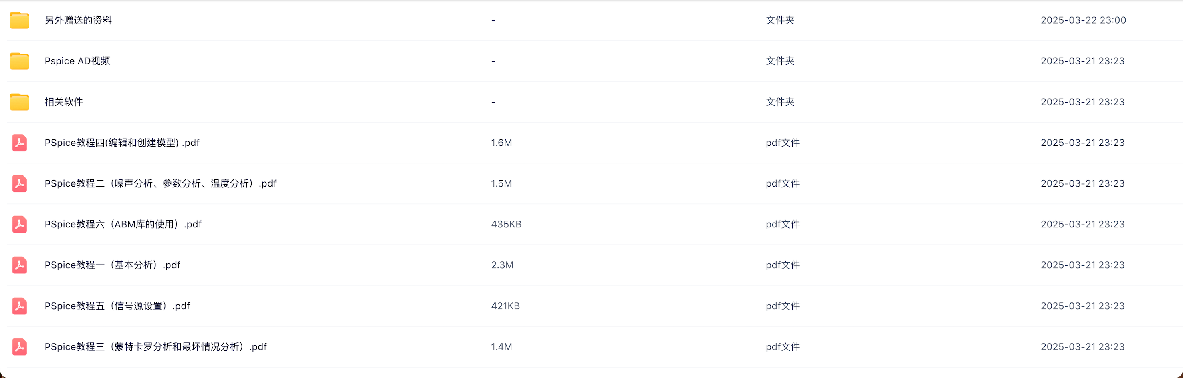Click PDF icon for PSpice教程二 file

(x=19, y=183)
